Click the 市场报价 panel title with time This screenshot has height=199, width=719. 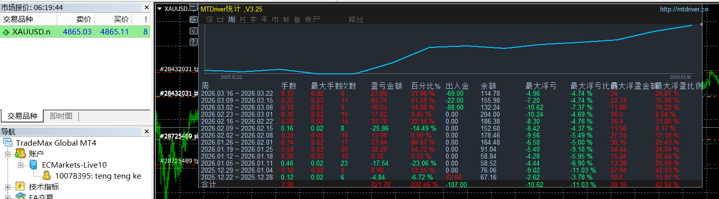(32, 7)
